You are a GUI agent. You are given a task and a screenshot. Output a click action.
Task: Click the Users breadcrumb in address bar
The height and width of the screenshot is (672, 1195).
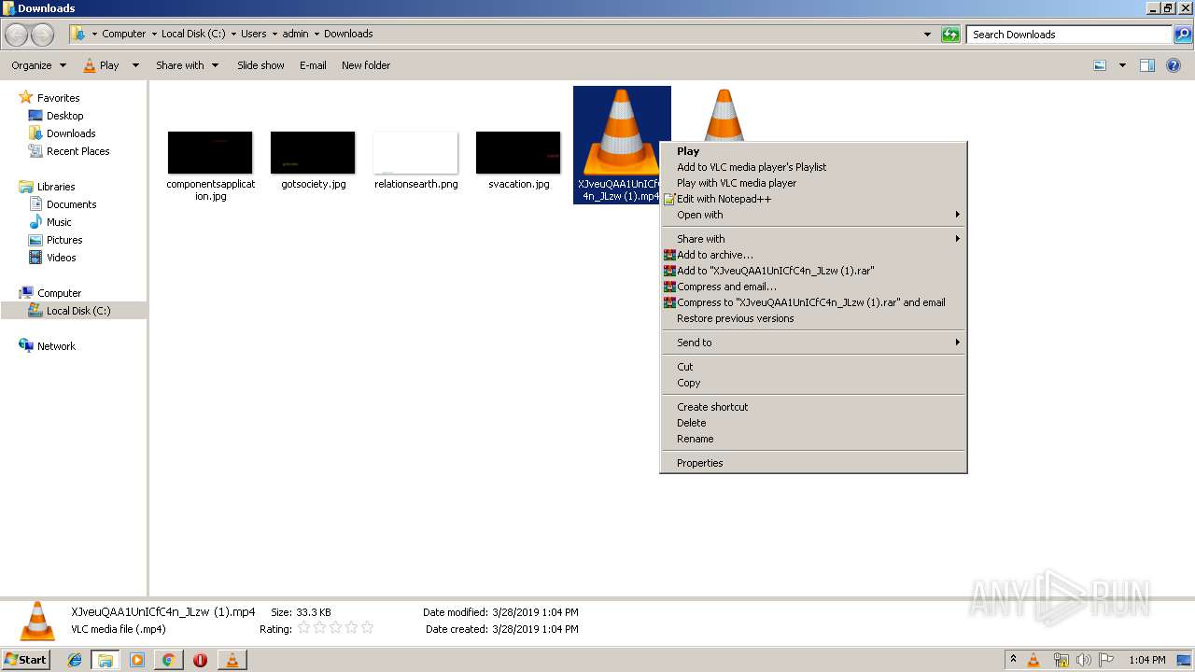tap(254, 34)
